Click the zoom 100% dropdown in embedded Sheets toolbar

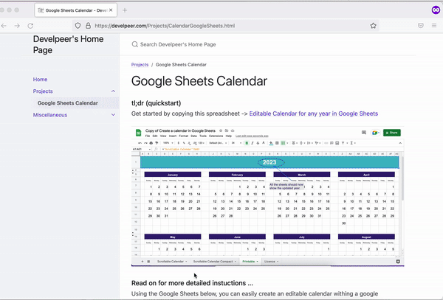coord(168,143)
